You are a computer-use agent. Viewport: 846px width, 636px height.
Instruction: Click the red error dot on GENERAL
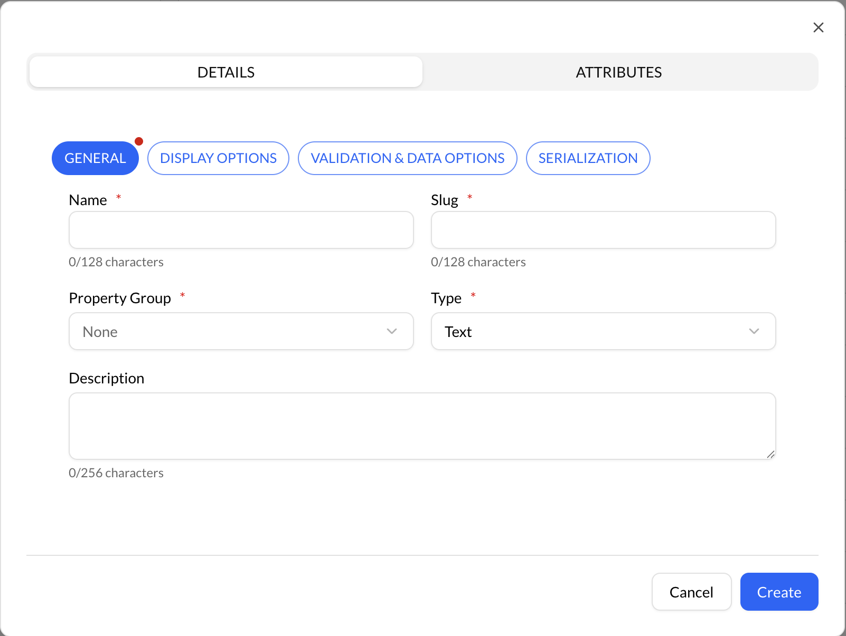tap(139, 141)
